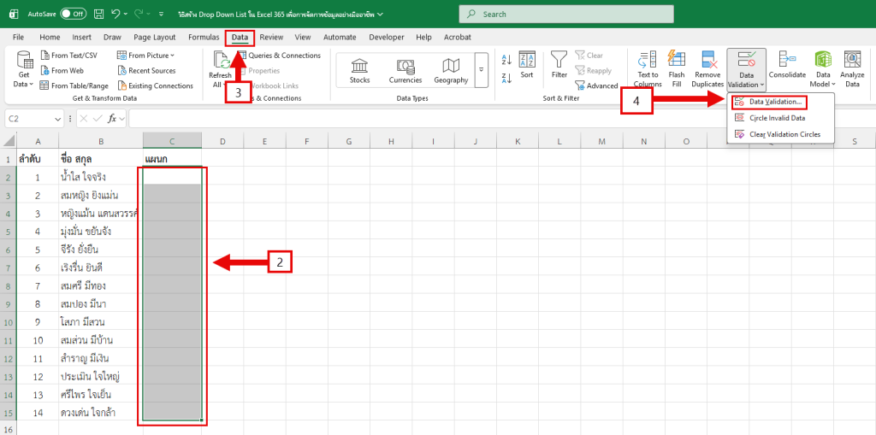Image resolution: width=876 pixels, height=435 pixels.
Task: Open the Acrobat tab
Action: [457, 38]
